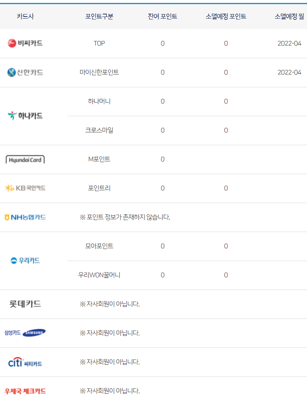Click the Hyundai Card logo
Viewport: 307px width, 400px height.
pos(25,160)
